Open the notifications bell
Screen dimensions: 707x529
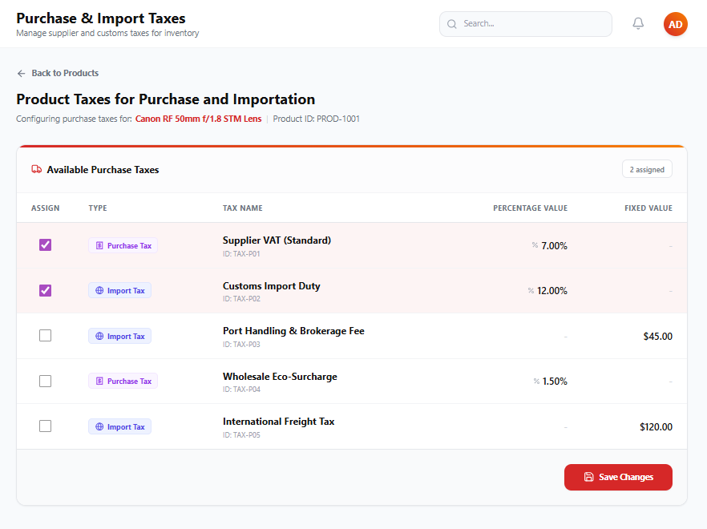pyautogui.click(x=638, y=23)
